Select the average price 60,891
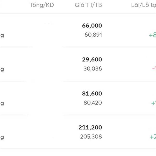Screen dimensions: 156x156 click(x=93, y=35)
